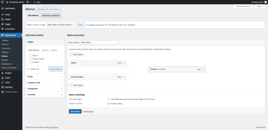This screenshot has height=130, width=268.
Task: Click the Media icon in sidebar
Action: (x=2, y=19)
